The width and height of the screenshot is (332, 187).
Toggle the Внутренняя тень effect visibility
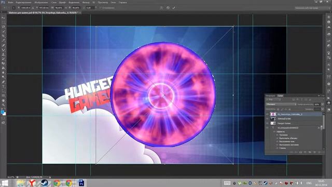(x=277, y=141)
